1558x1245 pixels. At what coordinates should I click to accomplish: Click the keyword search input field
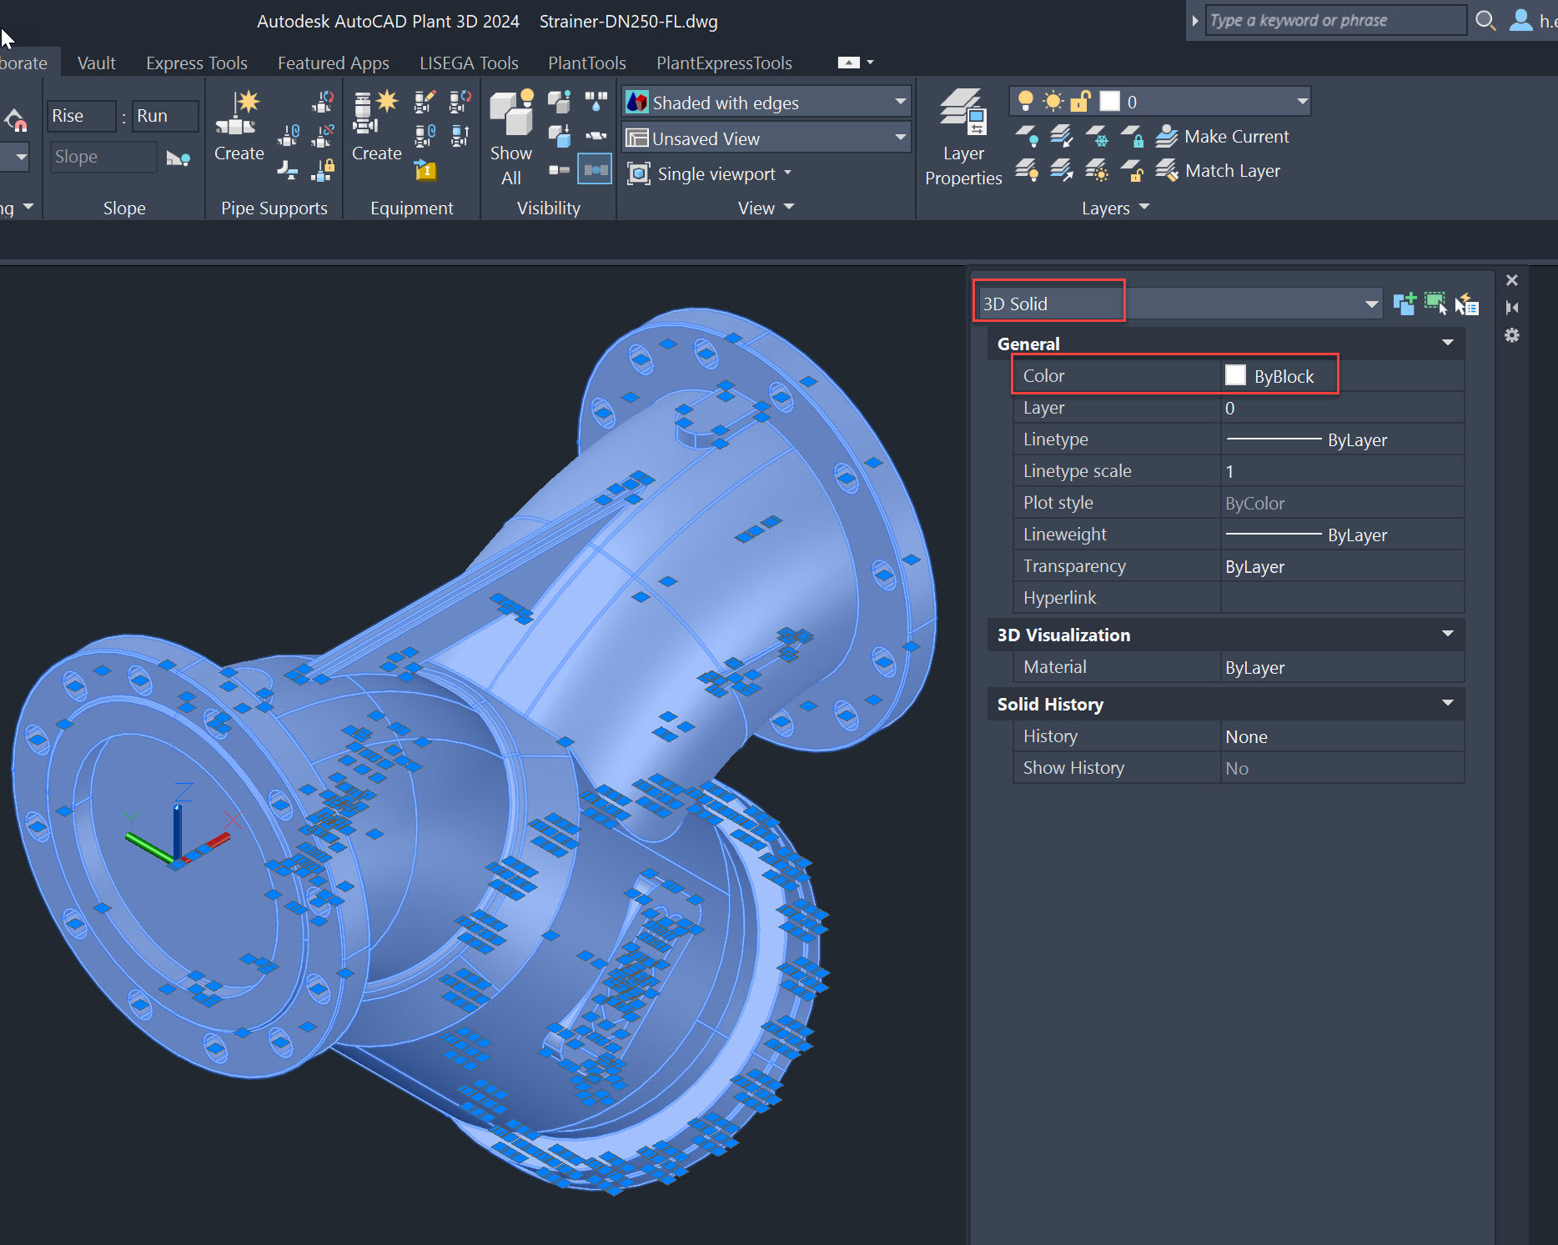pyautogui.click(x=1334, y=20)
